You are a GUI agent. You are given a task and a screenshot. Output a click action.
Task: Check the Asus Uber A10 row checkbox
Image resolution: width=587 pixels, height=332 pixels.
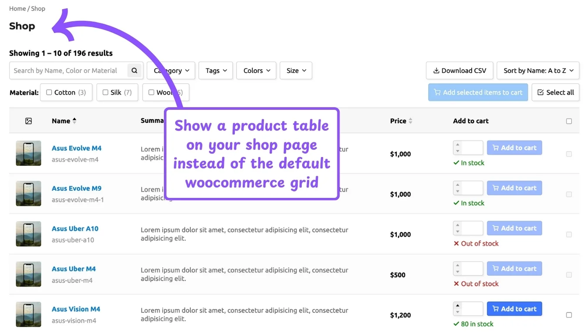click(569, 235)
